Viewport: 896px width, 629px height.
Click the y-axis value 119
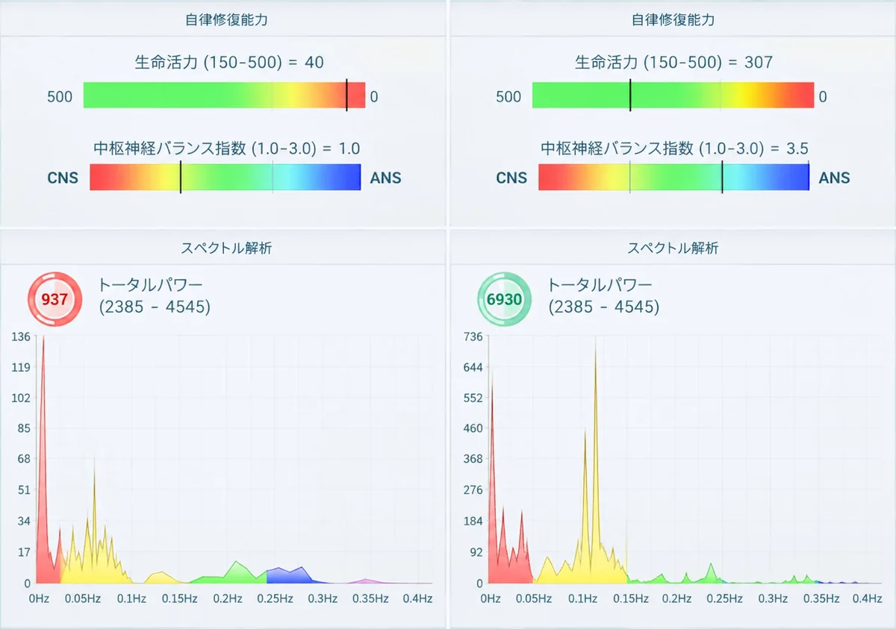pyautogui.click(x=21, y=367)
